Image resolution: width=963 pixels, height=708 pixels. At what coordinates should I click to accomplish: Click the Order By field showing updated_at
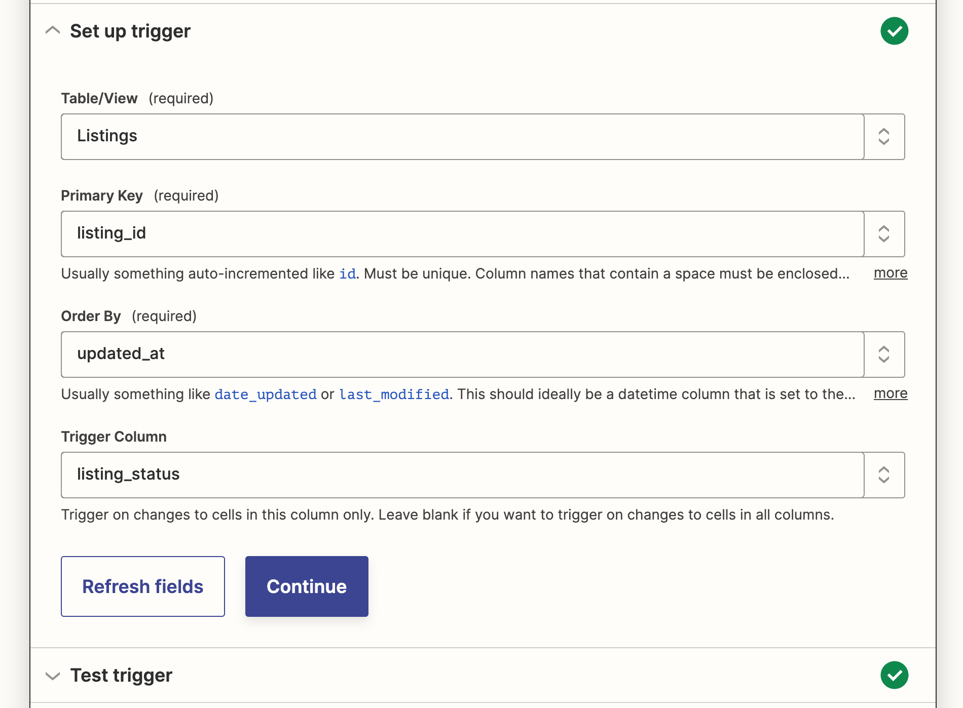[463, 355]
